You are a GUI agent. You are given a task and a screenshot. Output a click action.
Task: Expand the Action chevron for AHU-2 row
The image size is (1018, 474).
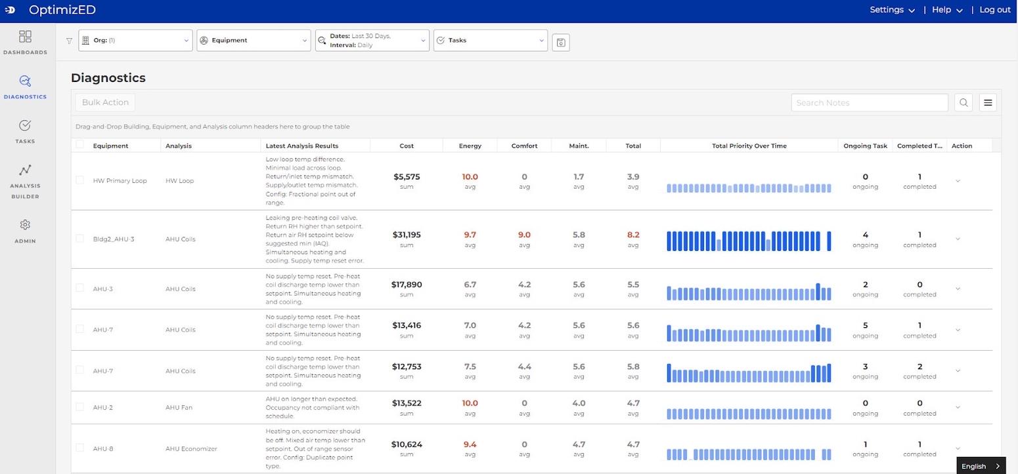[958, 407]
